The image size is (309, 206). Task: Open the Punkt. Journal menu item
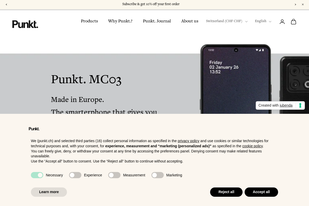[x=157, y=21]
